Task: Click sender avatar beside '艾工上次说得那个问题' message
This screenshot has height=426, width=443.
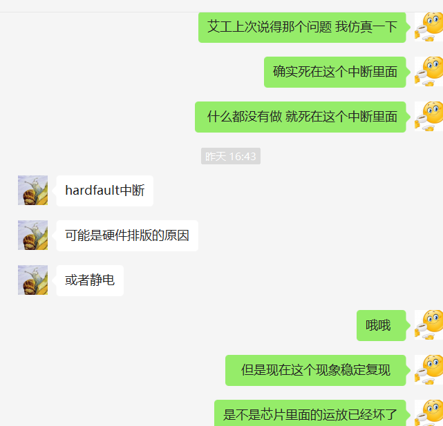Action: [428, 27]
